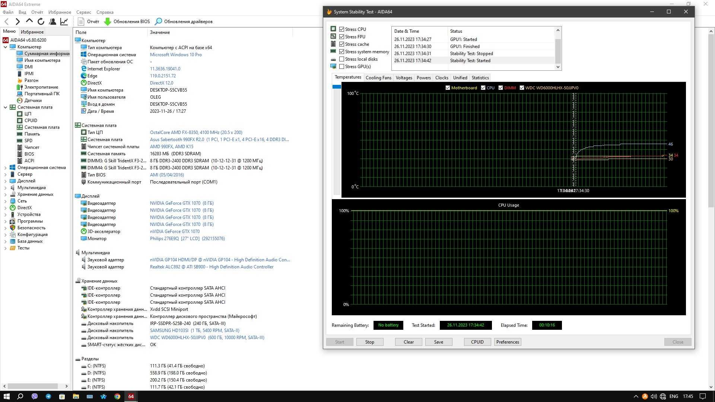Click the Temperatures tab in stability test
Screen dimensions: 715x402
pyautogui.click(x=348, y=77)
